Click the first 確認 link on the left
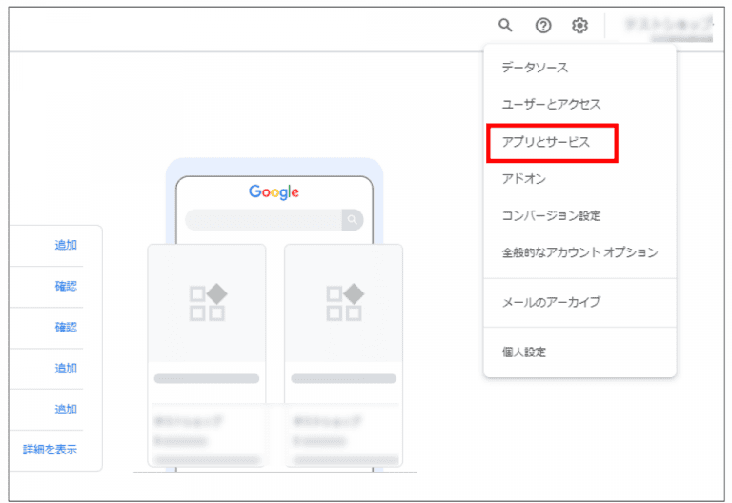Image resolution: width=732 pixels, height=503 pixels. [x=66, y=286]
